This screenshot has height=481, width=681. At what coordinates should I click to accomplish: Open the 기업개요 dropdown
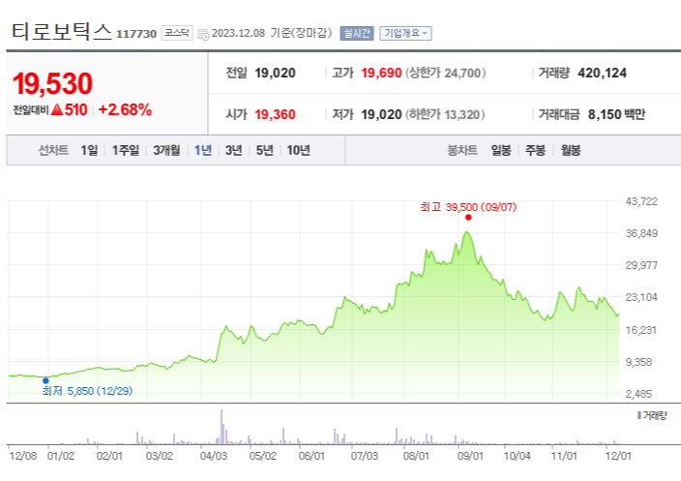[x=405, y=33]
